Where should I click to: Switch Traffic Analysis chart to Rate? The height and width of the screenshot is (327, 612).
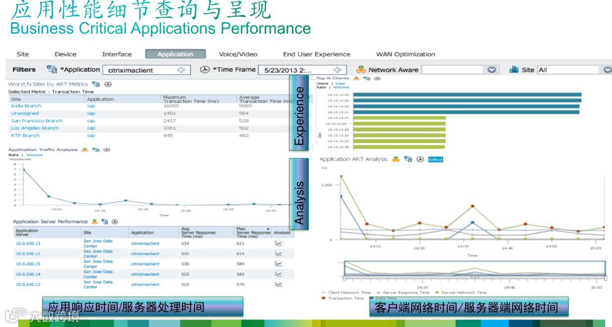tap(13, 155)
